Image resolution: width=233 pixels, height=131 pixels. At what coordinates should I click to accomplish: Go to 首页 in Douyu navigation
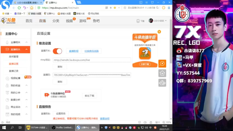[x=29, y=21]
